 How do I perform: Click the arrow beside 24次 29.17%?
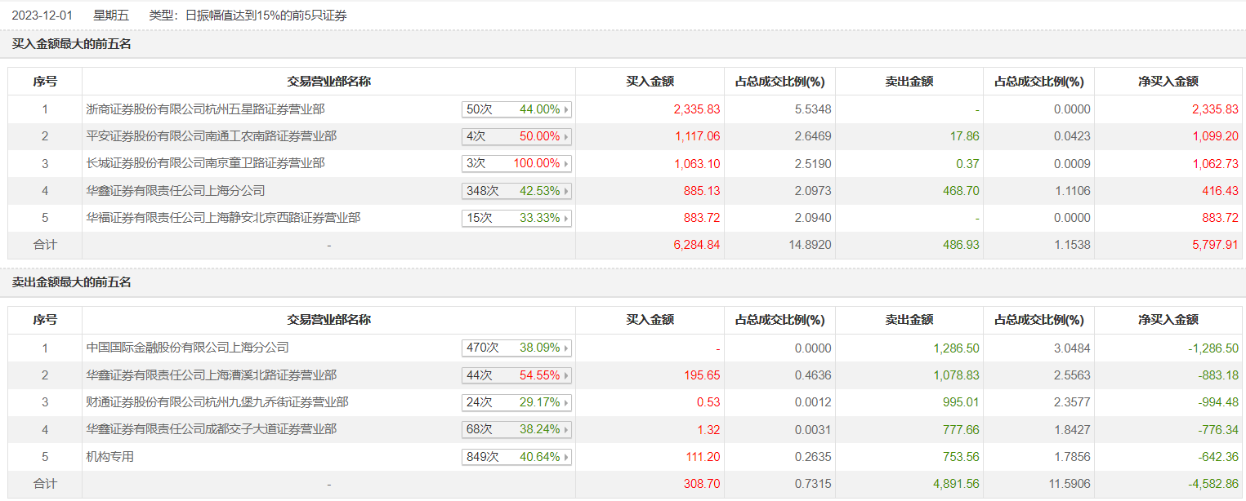(x=566, y=403)
